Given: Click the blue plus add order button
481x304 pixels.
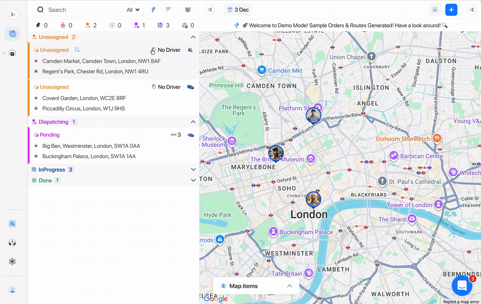Looking at the screenshot, I should pos(451,10).
